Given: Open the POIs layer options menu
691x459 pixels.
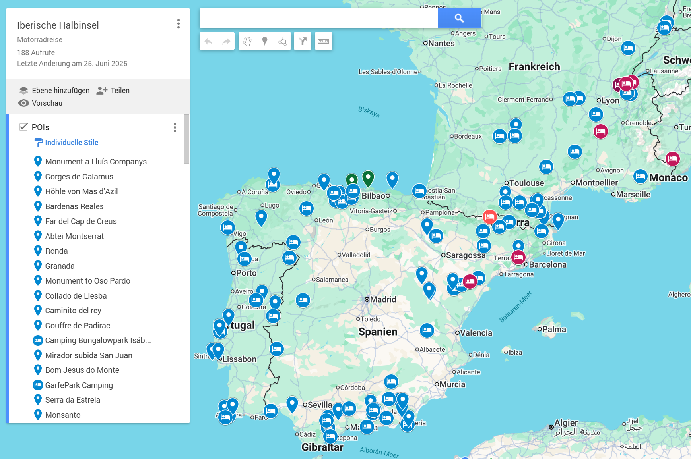Looking at the screenshot, I should (x=175, y=127).
